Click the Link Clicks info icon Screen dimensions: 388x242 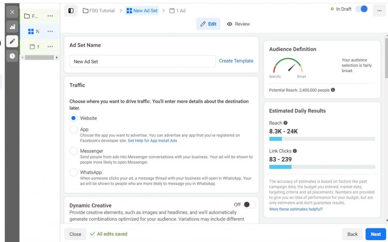[x=295, y=151]
